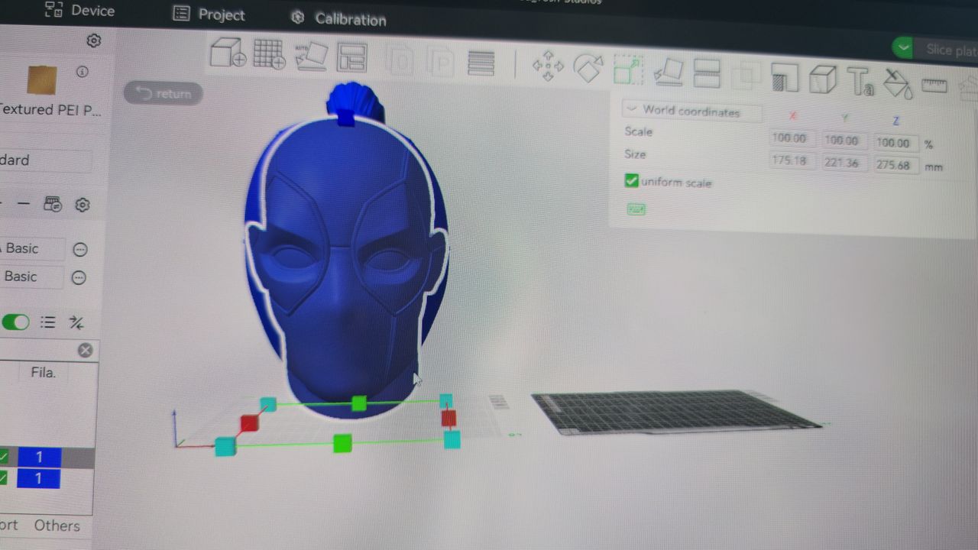Edit the second Basic filament preset
Screen dimensions: 978x550
pos(79,277)
